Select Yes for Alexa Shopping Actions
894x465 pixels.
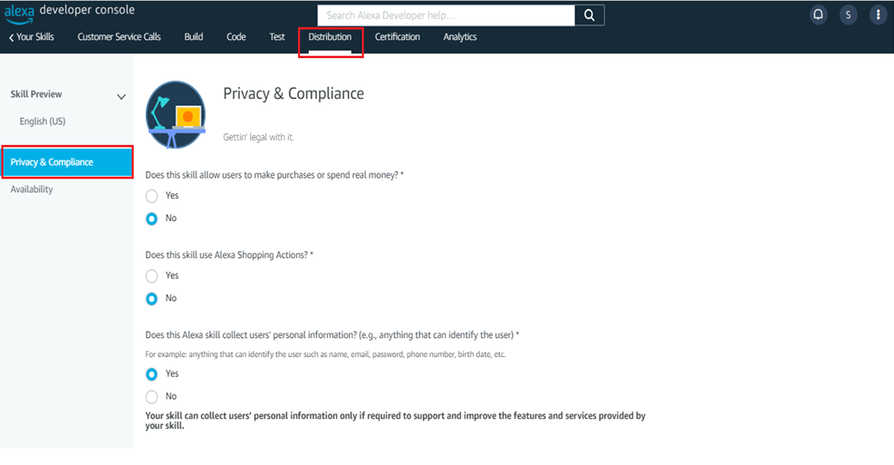tap(152, 276)
